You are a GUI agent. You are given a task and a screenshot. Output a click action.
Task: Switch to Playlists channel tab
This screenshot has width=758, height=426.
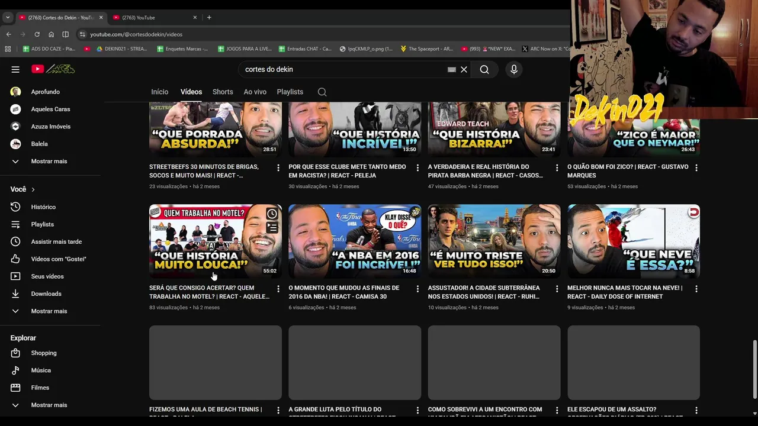coord(290,92)
